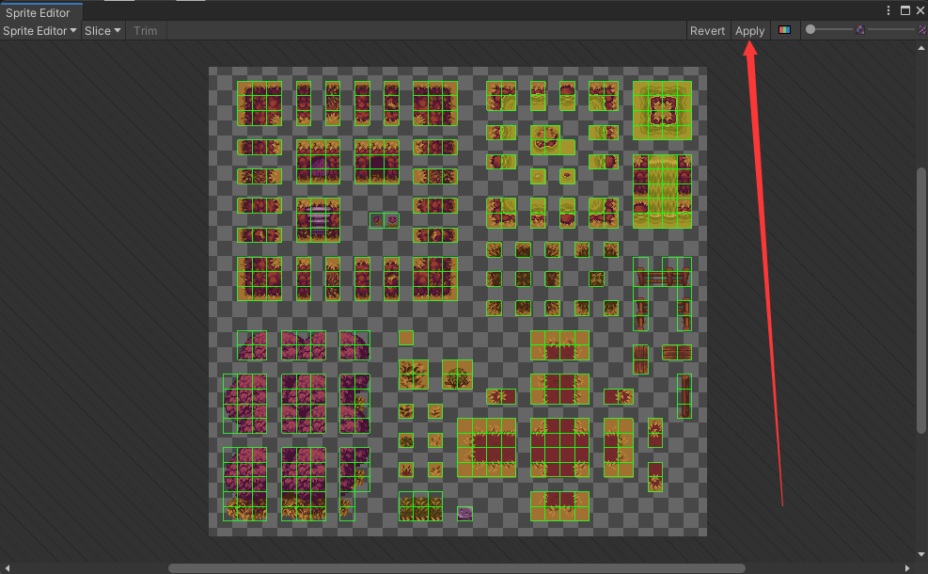Click the Revert button
928x574 pixels.
(x=707, y=31)
